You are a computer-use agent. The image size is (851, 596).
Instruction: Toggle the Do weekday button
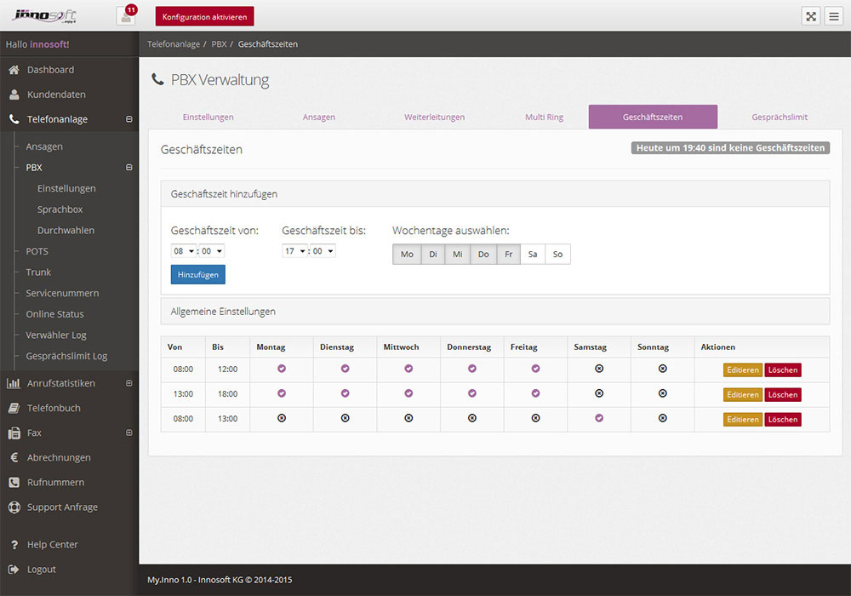pyautogui.click(x=483, y=254)
